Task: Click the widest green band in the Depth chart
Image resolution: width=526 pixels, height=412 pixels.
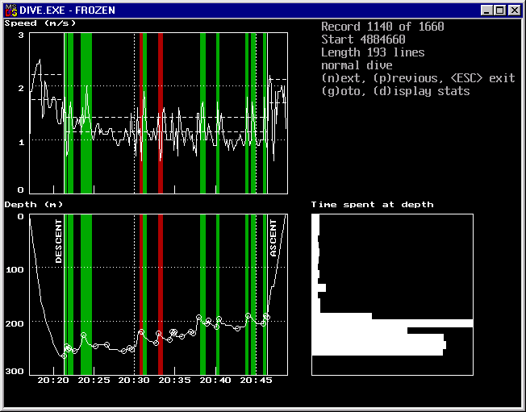Action: 86,294
